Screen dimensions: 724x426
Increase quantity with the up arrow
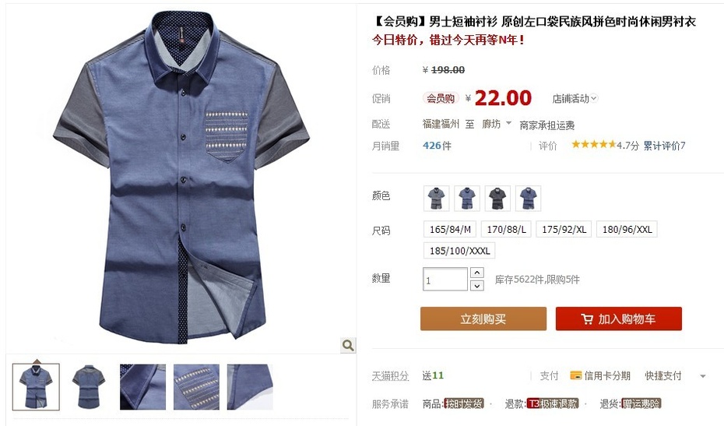tap(477, 273)
